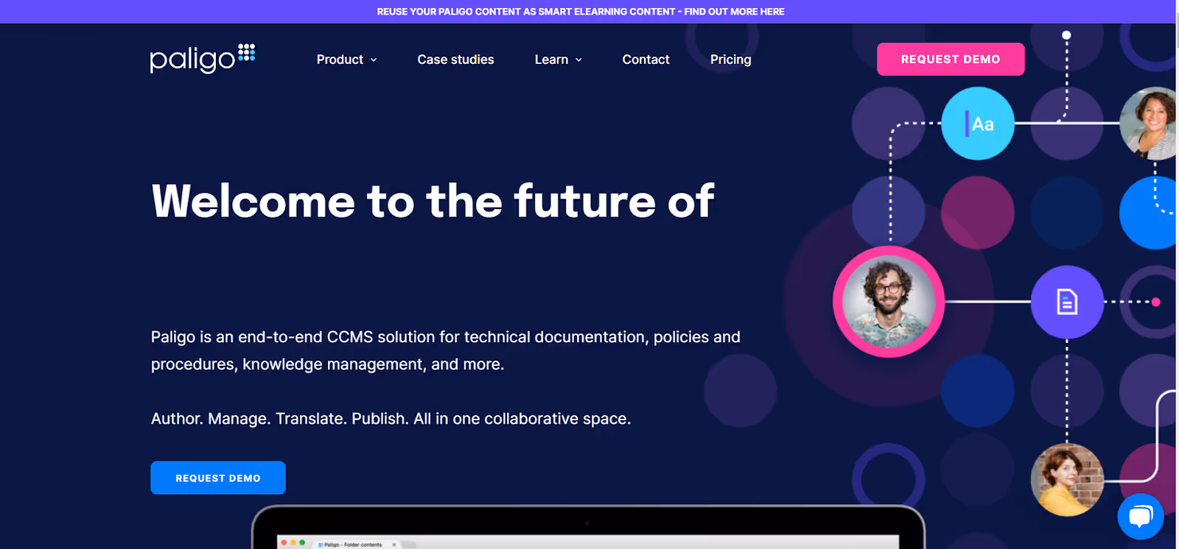Expand the Product dropdown menu
1179x549 pixels.
coord(347,60)
